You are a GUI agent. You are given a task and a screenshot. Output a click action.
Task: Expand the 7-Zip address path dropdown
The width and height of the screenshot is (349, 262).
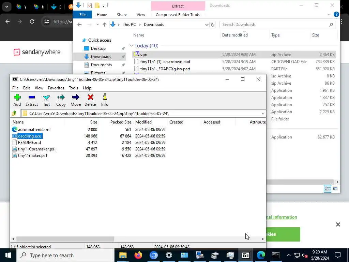tap(263, 113)
